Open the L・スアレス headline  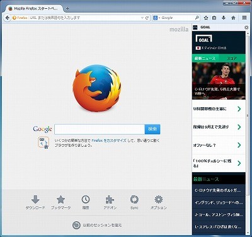click(219, 227)
